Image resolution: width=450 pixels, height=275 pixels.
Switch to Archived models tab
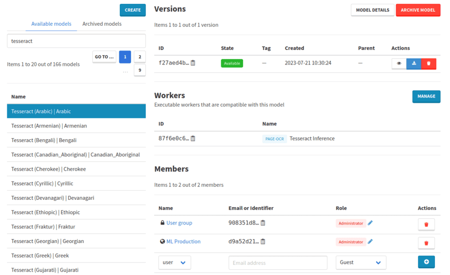(102, 24)
